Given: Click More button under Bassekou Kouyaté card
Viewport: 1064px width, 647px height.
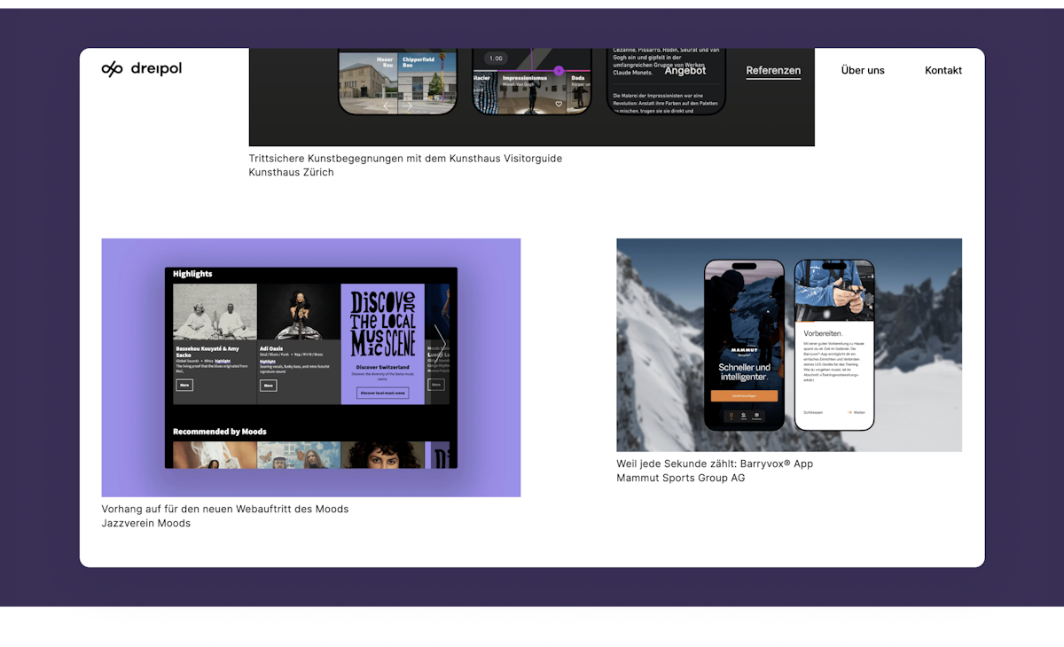Looking at the screenshot, I should click(x=184, y=386).
